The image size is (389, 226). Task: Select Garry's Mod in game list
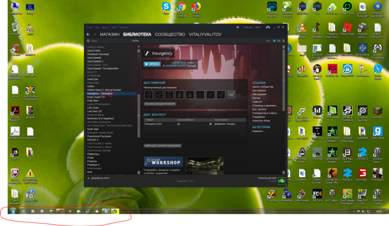[93, 51]
